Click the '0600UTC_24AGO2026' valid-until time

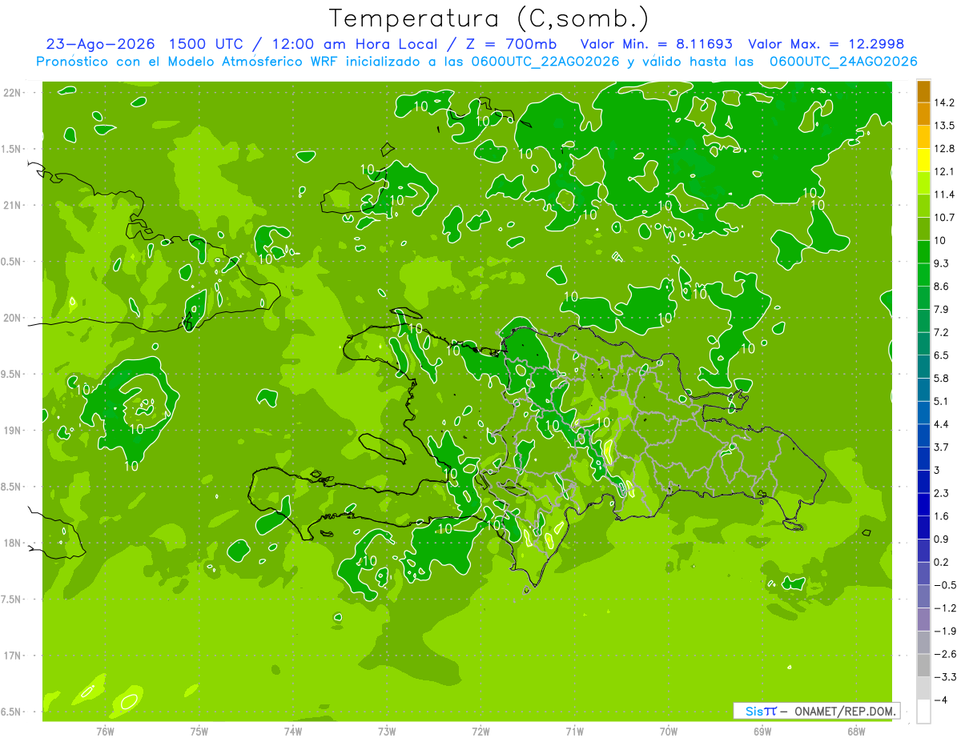pos(842,62)
